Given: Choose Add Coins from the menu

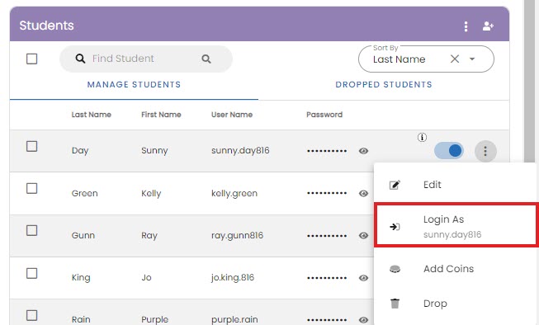Looking at the screenshot, I should tap(455, 269).
